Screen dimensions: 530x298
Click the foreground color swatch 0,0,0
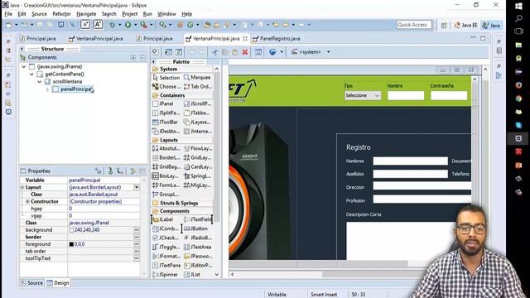[x=71, y=244]
